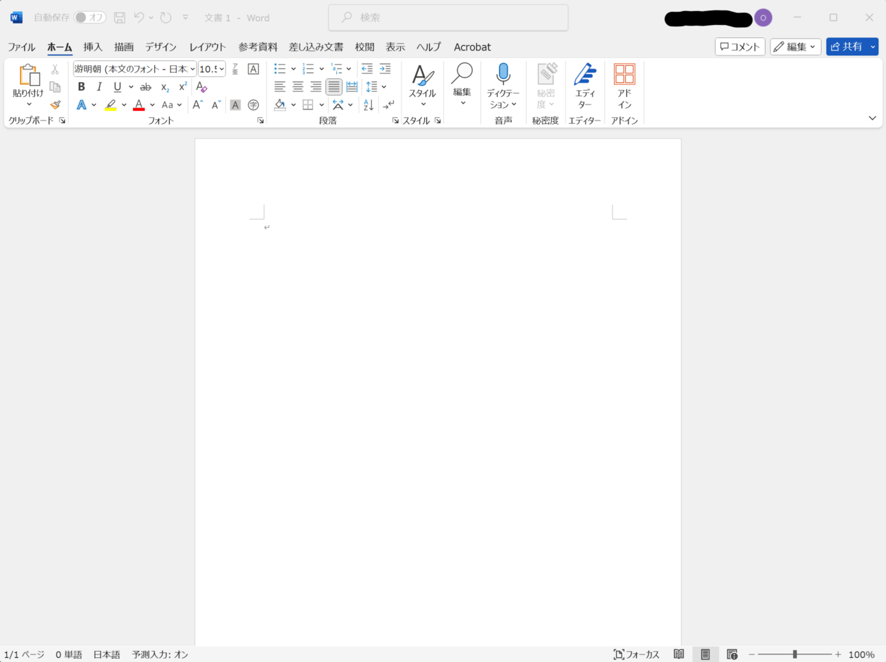Switch to the Acrobat tab
Screen dimensions: 886x662
472,47
